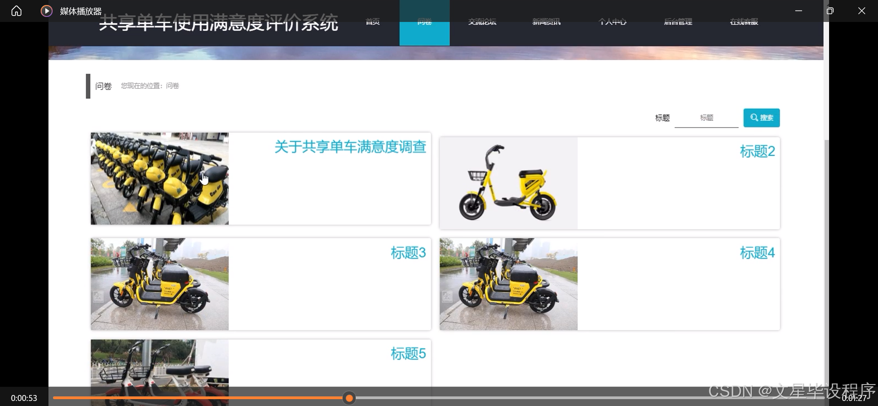The width and height of the screenshot is (878, 406).
Task: Click the magnifier icon in search button
Action: point(754,118)
